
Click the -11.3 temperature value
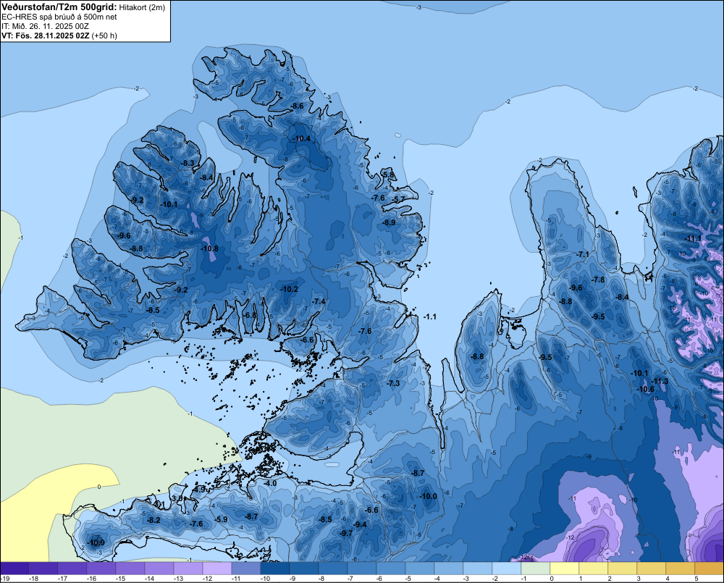point(660,381)
